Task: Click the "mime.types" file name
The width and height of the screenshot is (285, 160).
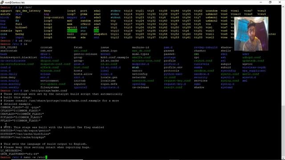Action: (141, 54)
